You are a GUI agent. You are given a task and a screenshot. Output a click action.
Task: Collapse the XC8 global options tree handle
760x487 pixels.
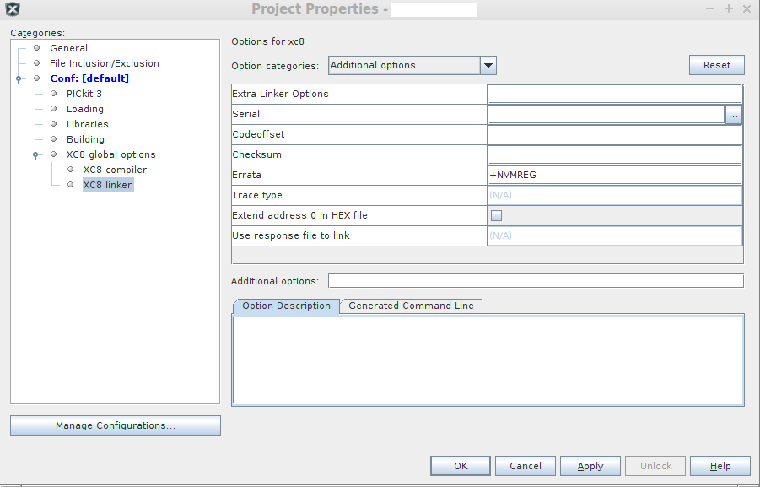click(35, 154)
